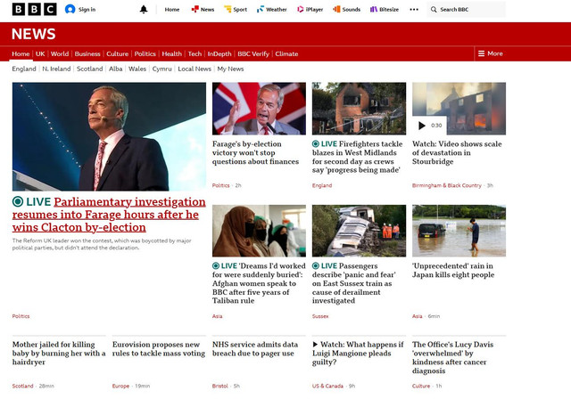This screenshot has height=399, width=571.
Task: Click Home in the top BBC bar
Action: pyautogui.click(x=172, y=10)
